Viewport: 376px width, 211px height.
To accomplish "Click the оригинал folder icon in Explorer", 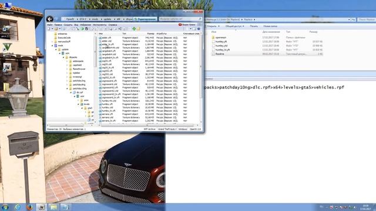I will pyautogui.click(x=213, y=38).
